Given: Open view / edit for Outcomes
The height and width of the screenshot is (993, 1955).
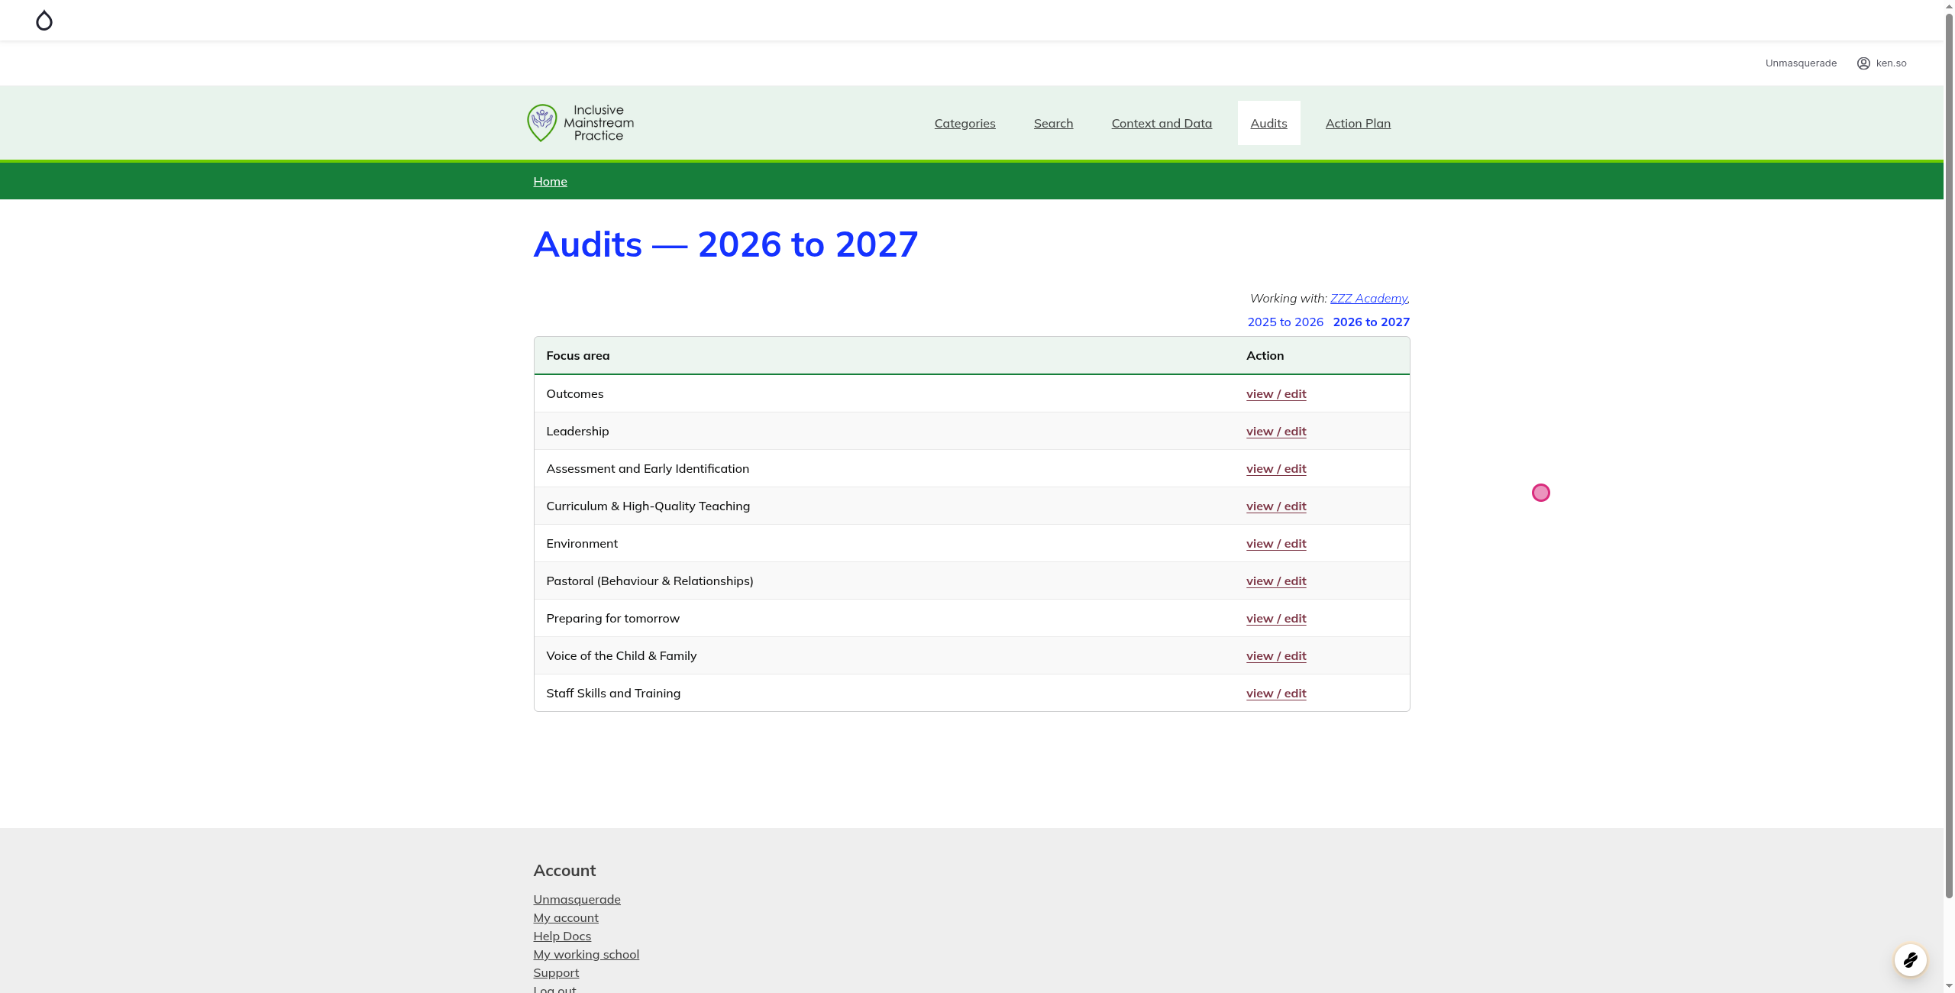Looking at the screenshot, I should (1276, 394).
